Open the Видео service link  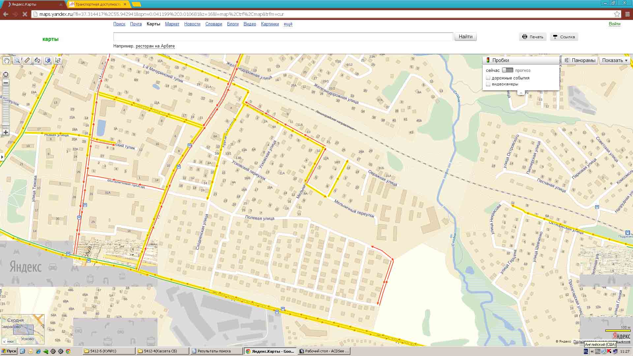pyautogui.click(x=250, y=24)
